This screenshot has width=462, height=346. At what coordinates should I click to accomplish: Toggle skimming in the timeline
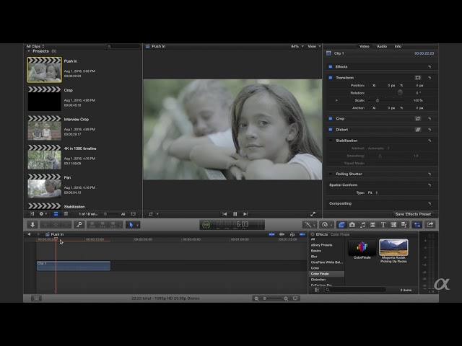[x=271, y=234]
